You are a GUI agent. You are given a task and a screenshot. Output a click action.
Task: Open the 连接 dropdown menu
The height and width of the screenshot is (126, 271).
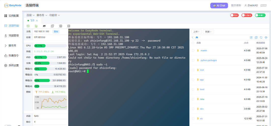click(31, 15)
